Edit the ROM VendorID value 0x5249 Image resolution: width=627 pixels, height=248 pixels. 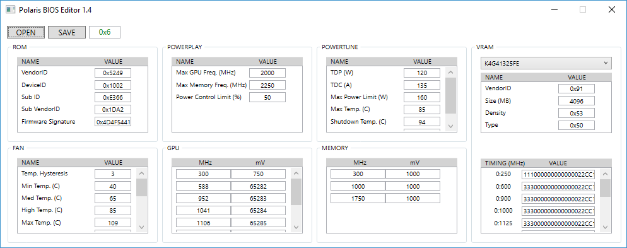tap(113, 73)
